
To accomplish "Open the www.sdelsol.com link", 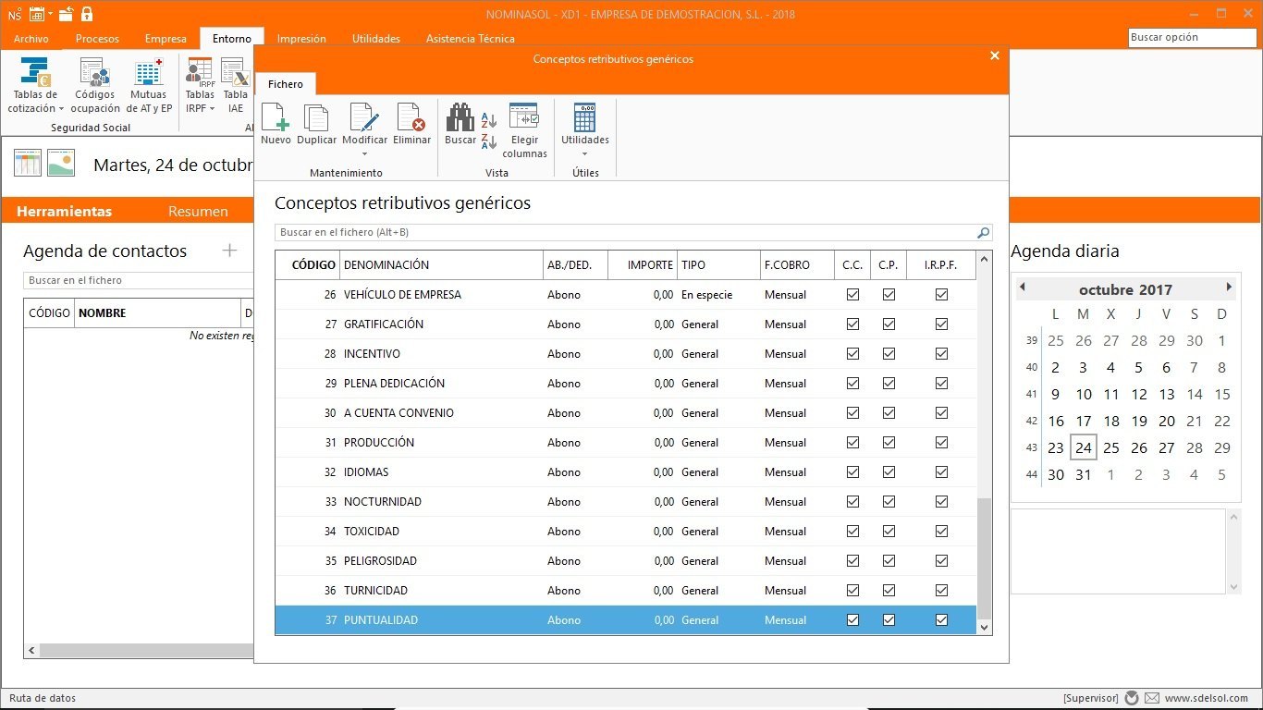I will coord(1207,698).
